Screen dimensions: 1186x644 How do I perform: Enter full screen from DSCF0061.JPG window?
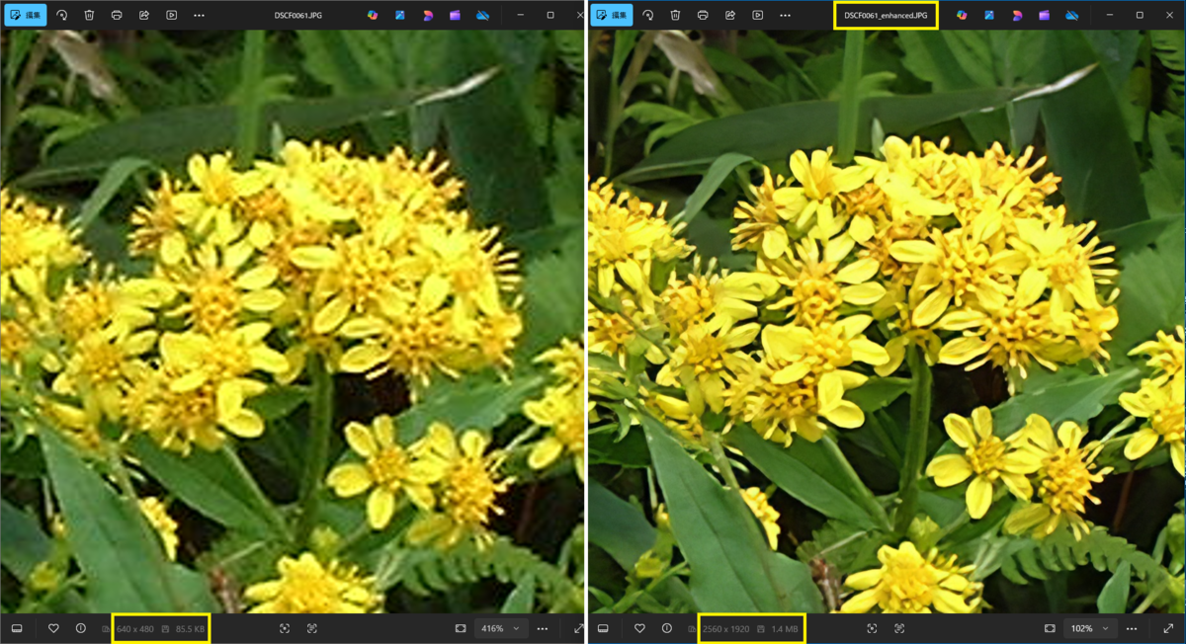[578, 628]
